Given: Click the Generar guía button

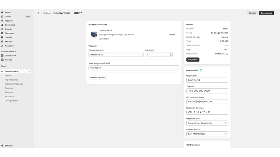Looking at the screenshot, I should click(x=266, y=13).
